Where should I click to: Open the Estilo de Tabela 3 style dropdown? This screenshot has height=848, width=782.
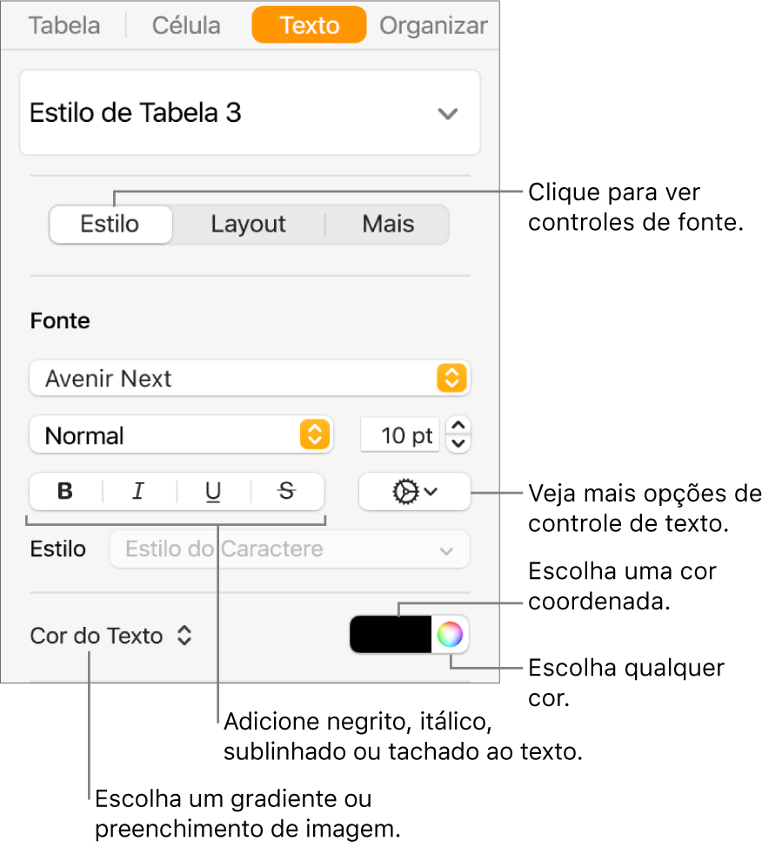[250, 113]
